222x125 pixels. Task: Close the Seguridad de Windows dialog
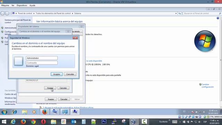(75, 38)
